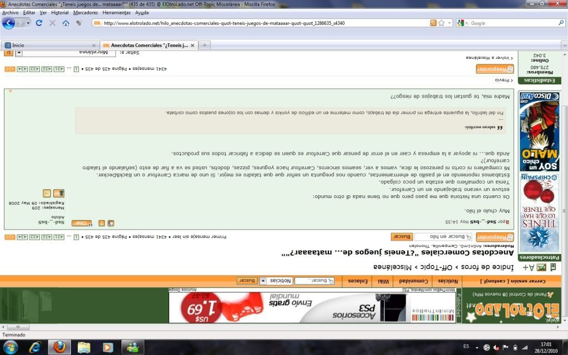
Task: Click Responder button next to Buscar en hilo
Action: [x=495, y=237]
